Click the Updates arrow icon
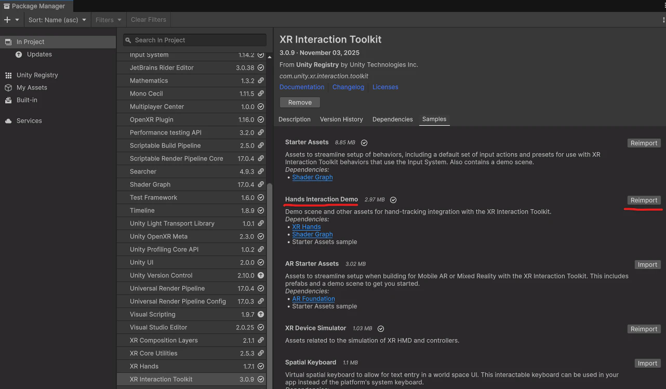Viewport: 666px width, 389px height. [x=19, y=55]
